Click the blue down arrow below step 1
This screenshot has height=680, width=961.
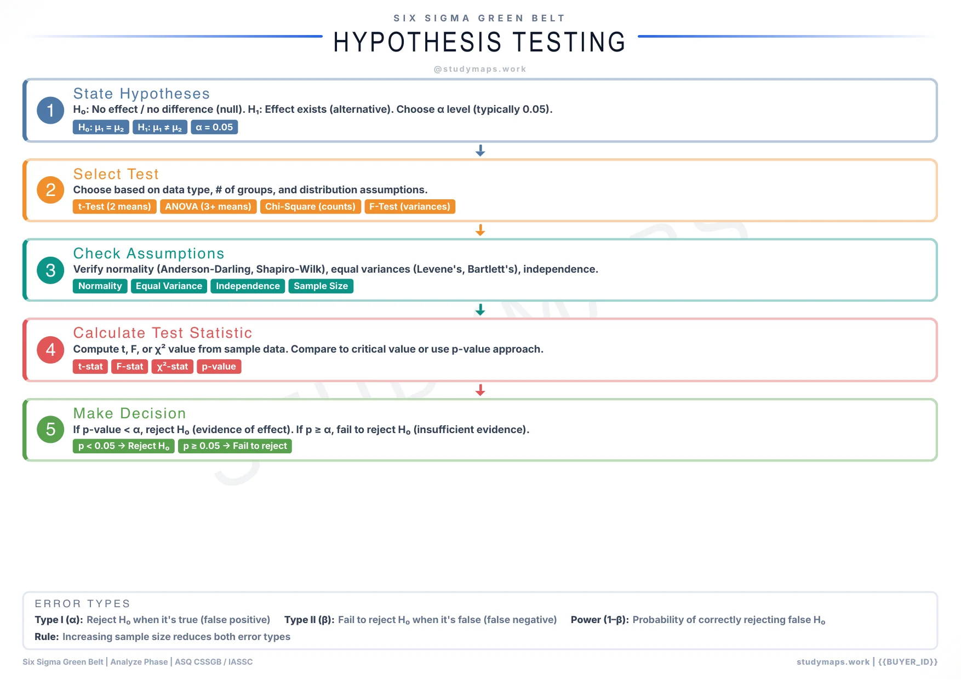480,151
